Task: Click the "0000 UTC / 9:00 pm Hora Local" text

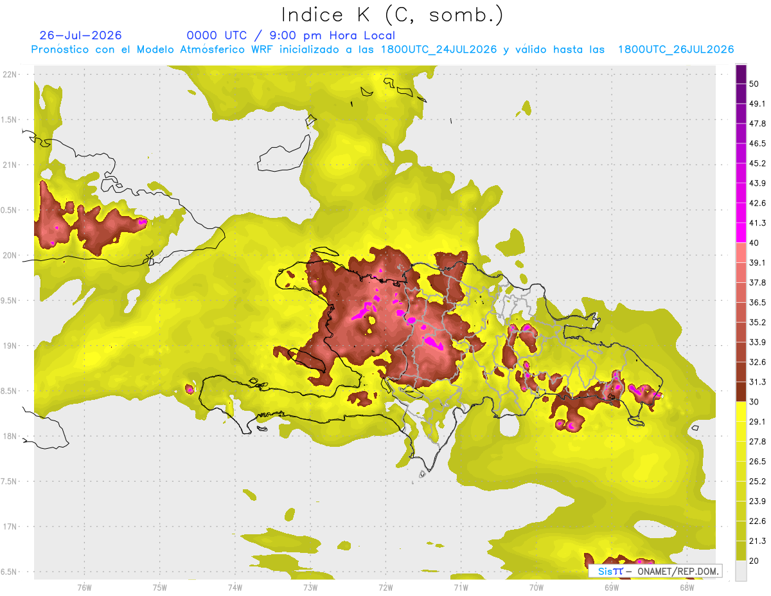Action: coord(291,35)
